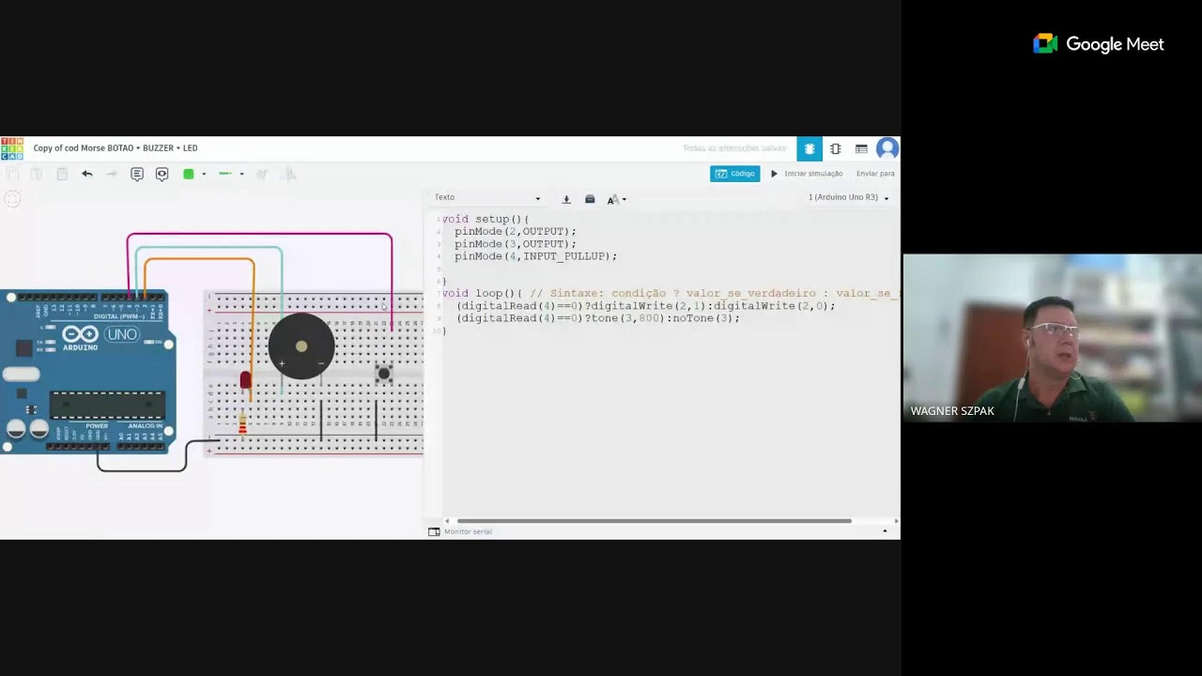Click the 'void loop(){' code line
This screenshot has width=1202, height=676.
point(482,293)
